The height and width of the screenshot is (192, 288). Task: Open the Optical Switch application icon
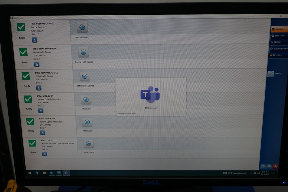82,28
